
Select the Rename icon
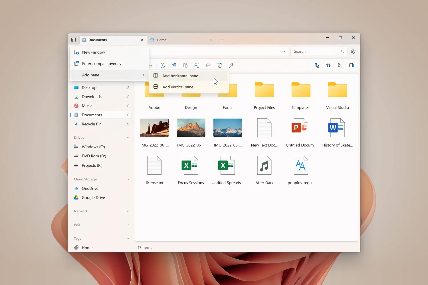[197, 65]
